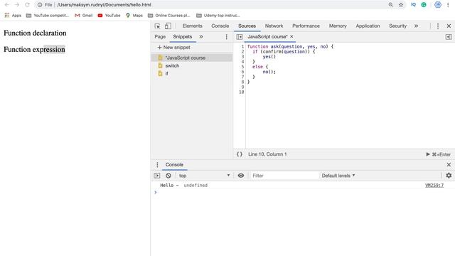455x256 pixels.
Task: Bookmark page with the star icon
Action: [x=401, y=5]
